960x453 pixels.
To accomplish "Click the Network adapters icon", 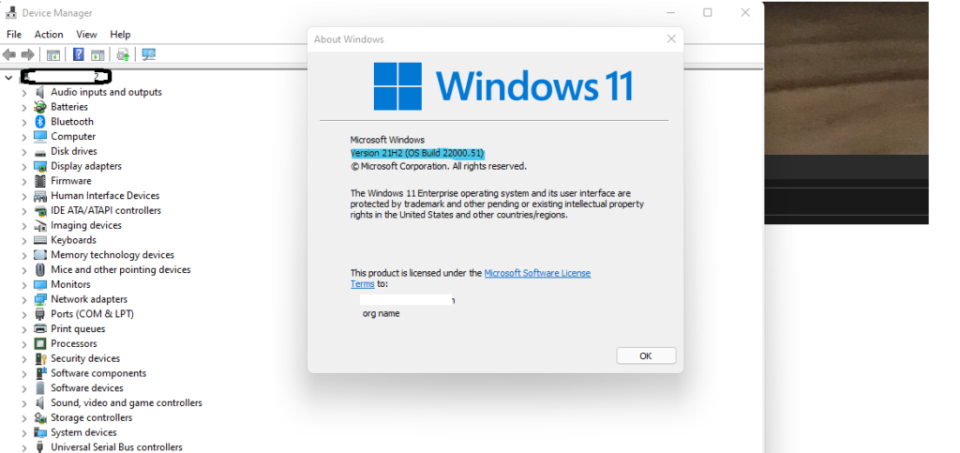I will pos(39,299).
